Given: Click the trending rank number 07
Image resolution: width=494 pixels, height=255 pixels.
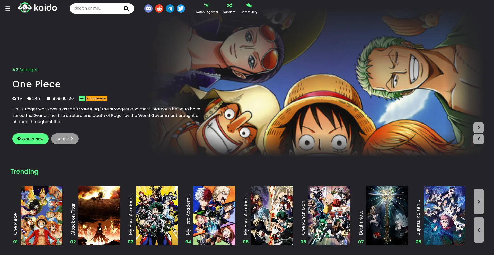Looking at the screenshot, I should (x=361, y=242).
